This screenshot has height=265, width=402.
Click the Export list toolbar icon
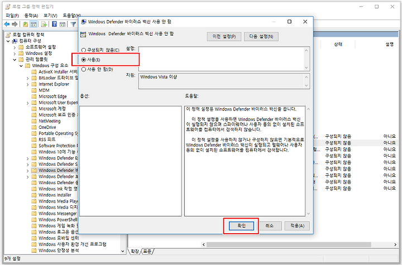pyautogui.click(x=44, y=24)
